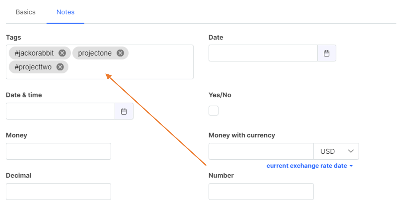The width and height of the screenshot is (401, 221).
Task: Open the Date & time calendar picker
Action: pos(124,111)
